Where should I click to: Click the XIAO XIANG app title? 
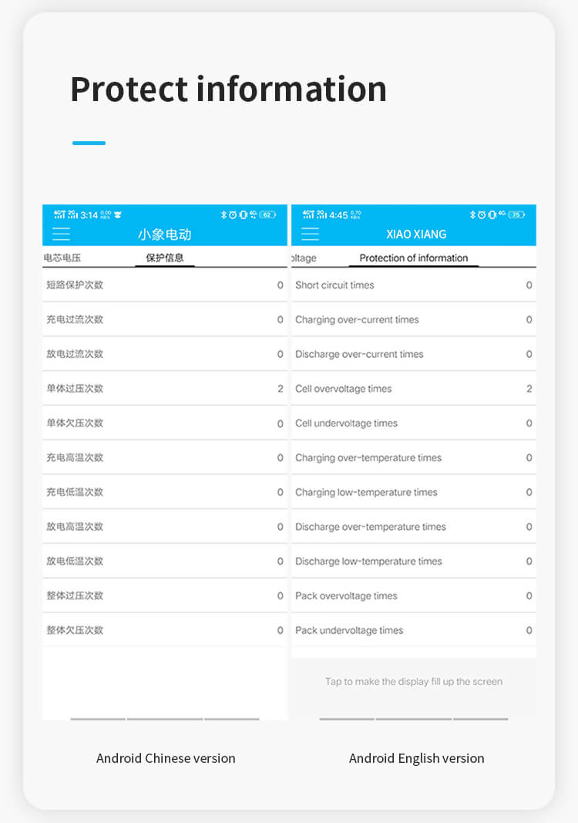pos(416,234)
